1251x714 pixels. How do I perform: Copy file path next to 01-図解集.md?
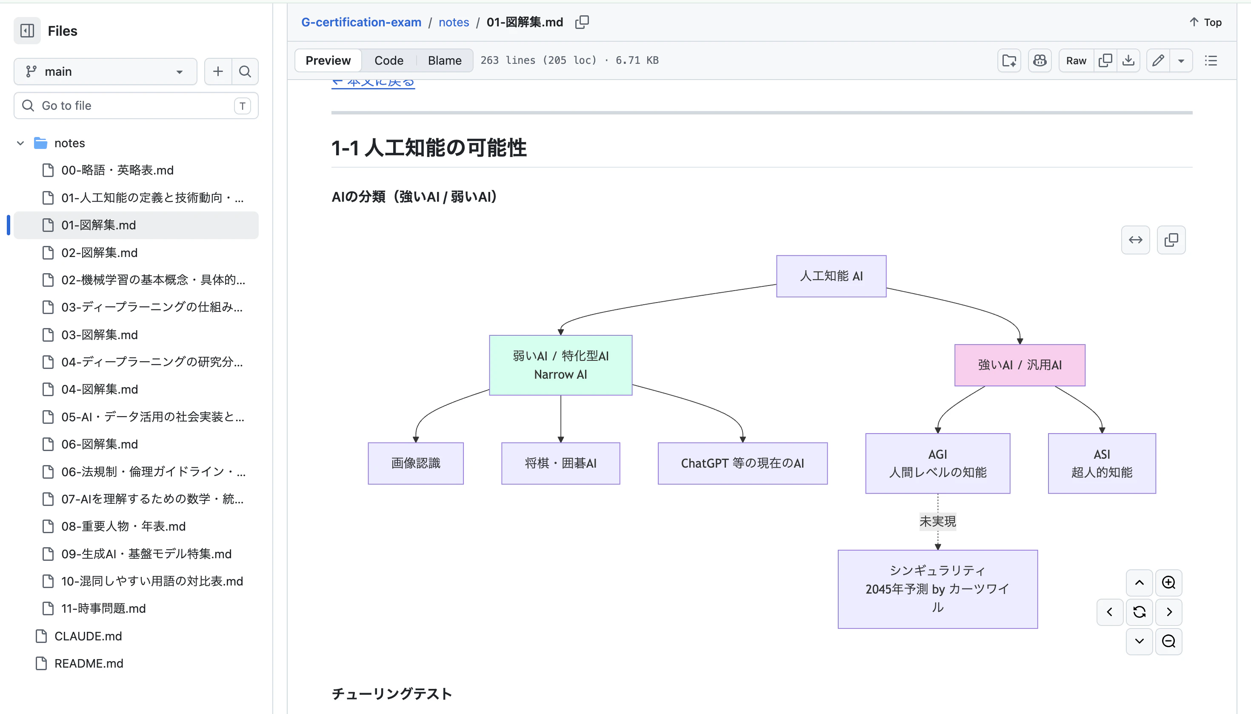pyautogui.click(x=582, y=22)
